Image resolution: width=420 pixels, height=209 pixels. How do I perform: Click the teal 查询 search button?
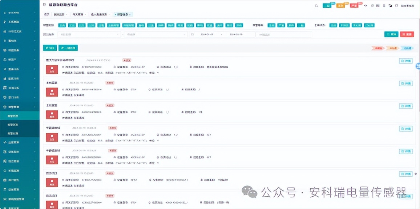(391, 34)
